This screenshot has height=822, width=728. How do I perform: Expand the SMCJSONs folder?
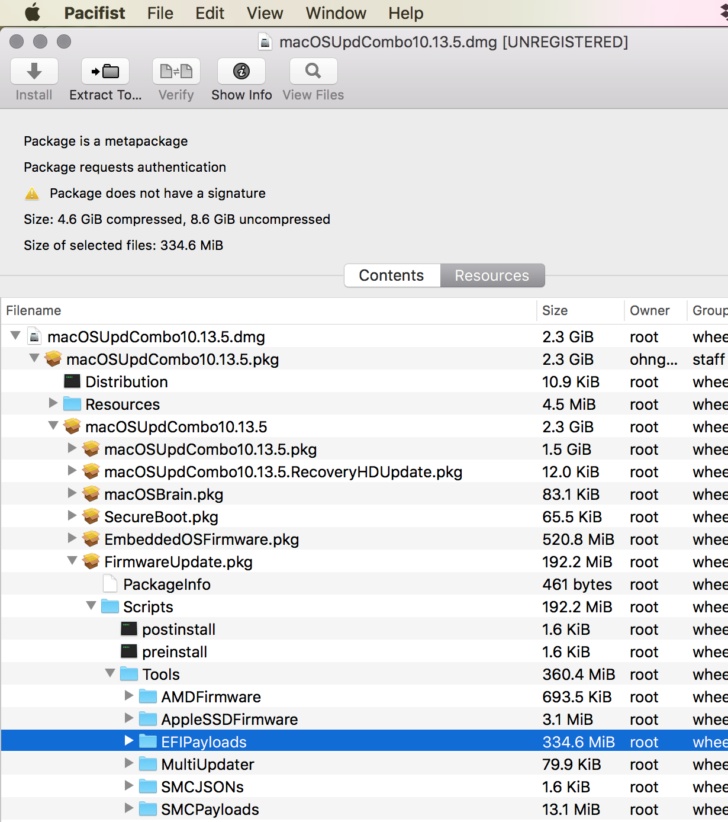point(129,786)
